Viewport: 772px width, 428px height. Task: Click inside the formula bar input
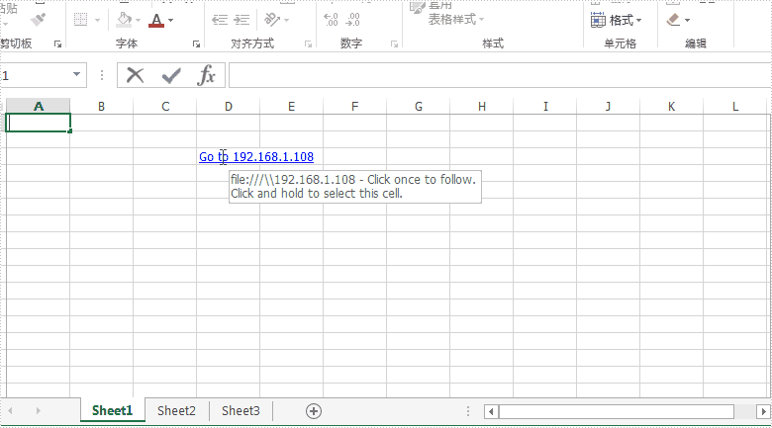[x=495, y=75]
